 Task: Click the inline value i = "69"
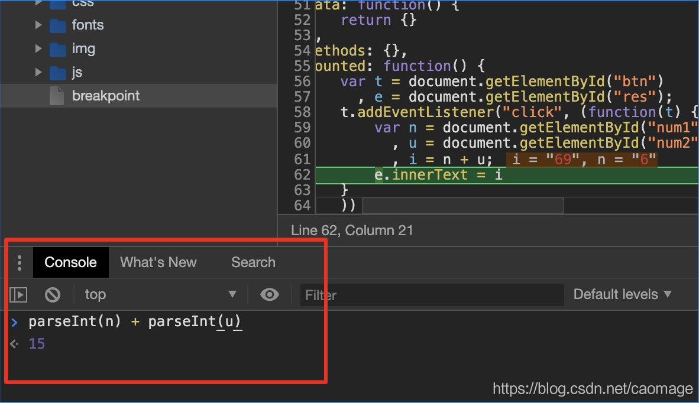[546, 160]
